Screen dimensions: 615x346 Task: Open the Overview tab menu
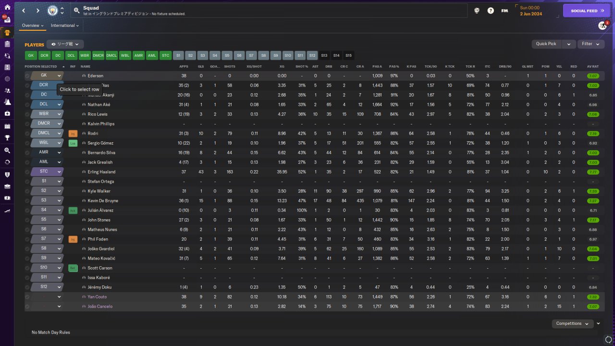tap(33, 25)
